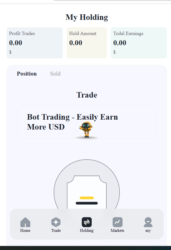Click the Home house icon
Viewport: 171px width, 250px height.
coord(25,222)
